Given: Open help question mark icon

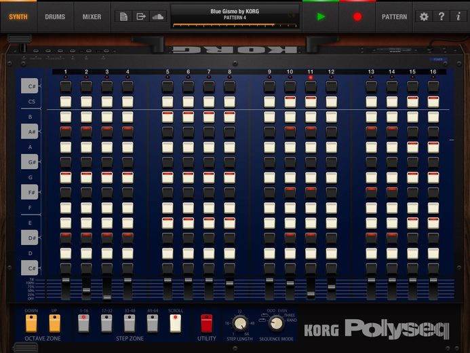Looking at the screenshot, I should pos(442,16).
